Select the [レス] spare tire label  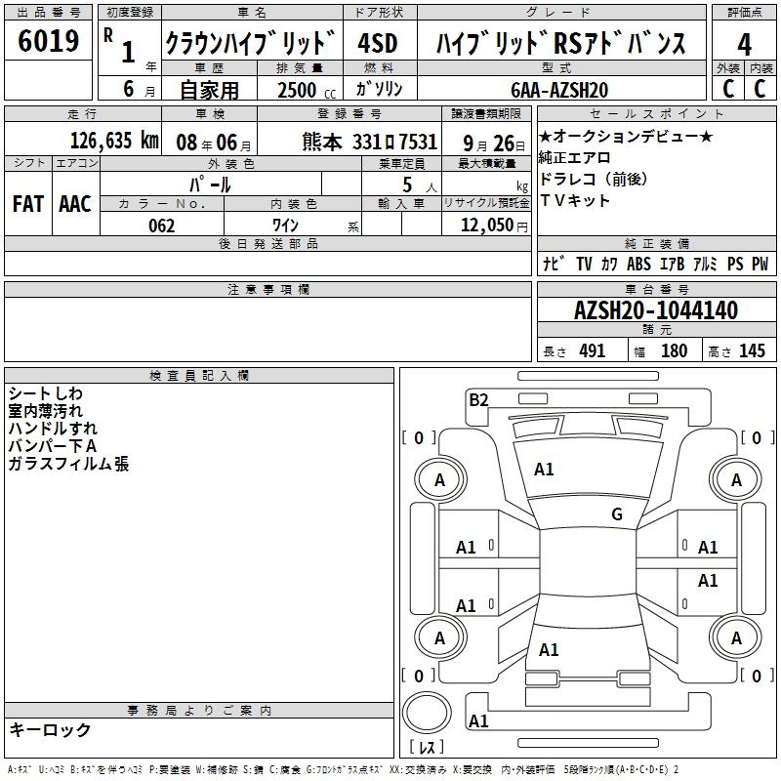[427, 747]
